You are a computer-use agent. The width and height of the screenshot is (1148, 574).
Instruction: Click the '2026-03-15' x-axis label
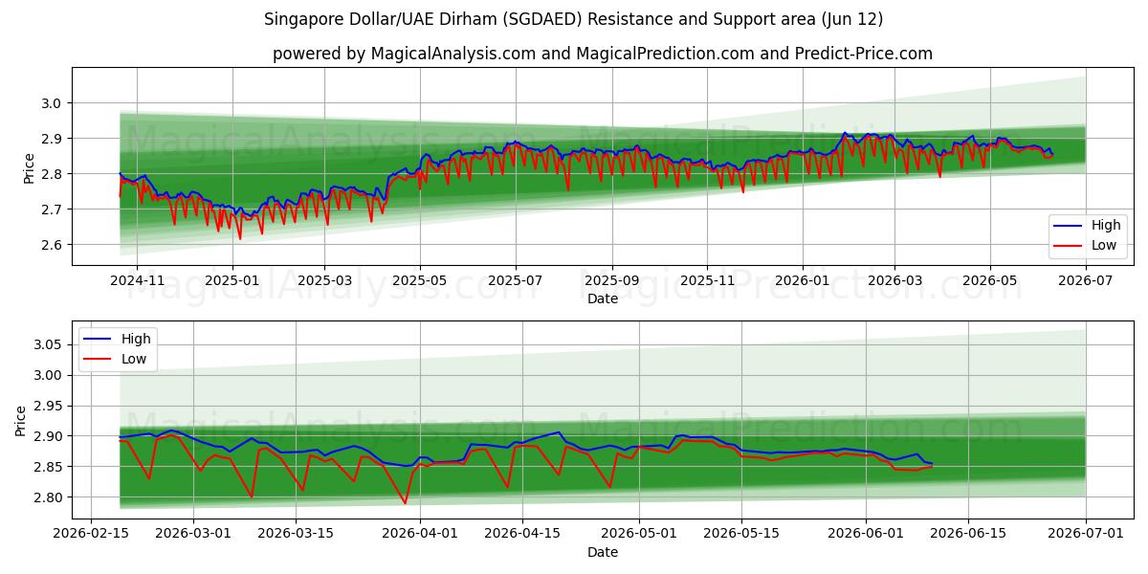296,535
